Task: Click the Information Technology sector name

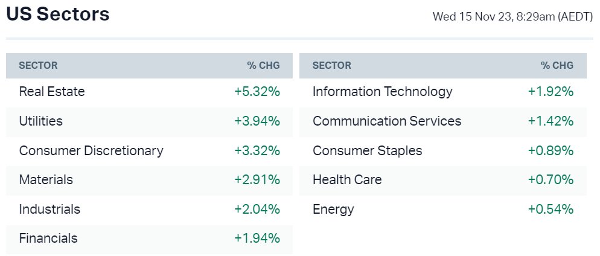Action: click(382, 92)
